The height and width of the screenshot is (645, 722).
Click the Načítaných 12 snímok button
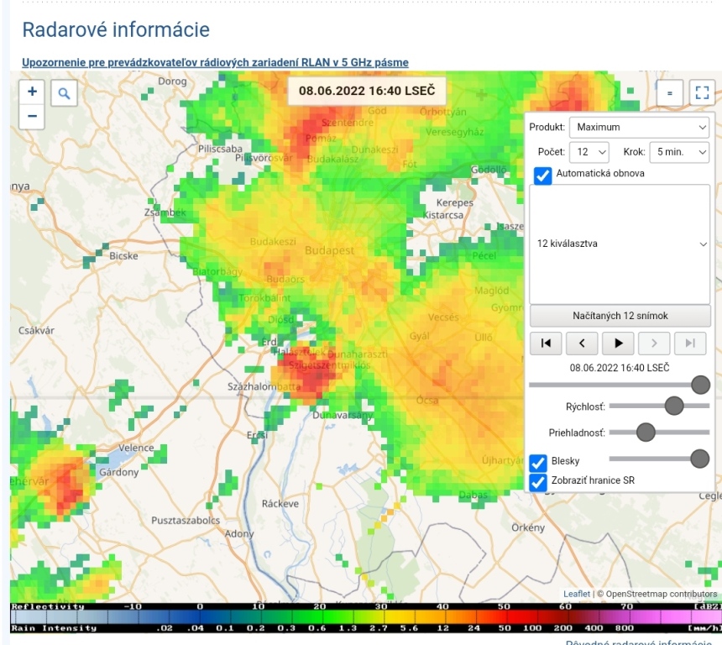pos(620,316)
